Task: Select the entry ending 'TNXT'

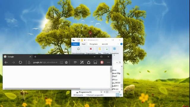Action: [x=115, y=76]
